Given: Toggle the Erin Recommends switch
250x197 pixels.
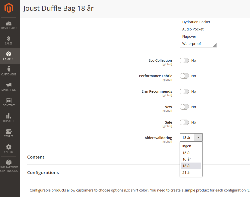Looking at the screenshot, I should click(184, 91).
